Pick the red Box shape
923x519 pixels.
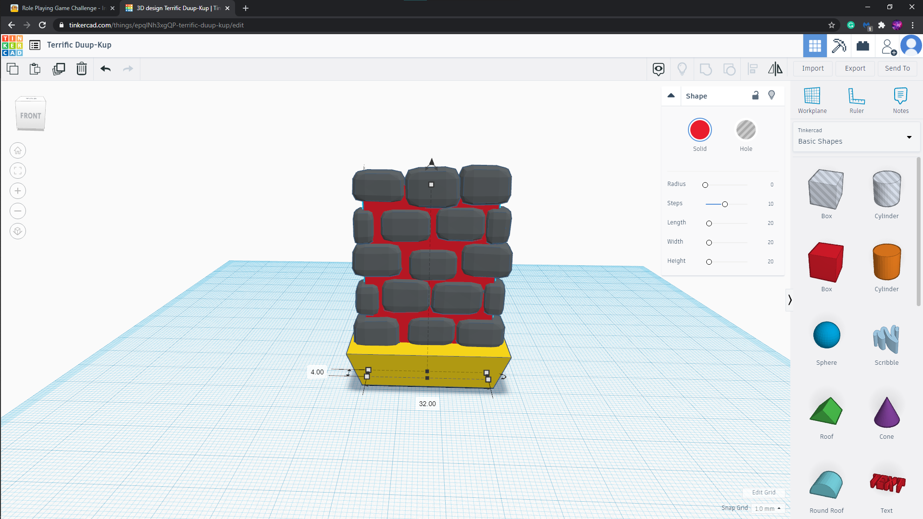click(826, 262)
